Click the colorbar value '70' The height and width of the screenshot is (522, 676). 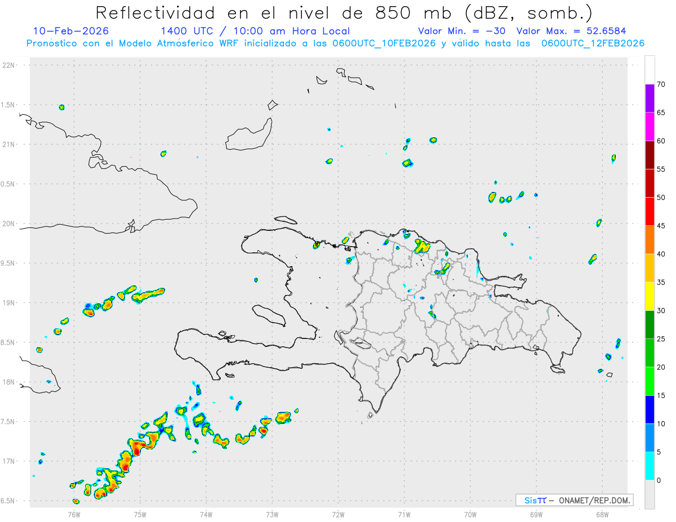click(661, 84)
